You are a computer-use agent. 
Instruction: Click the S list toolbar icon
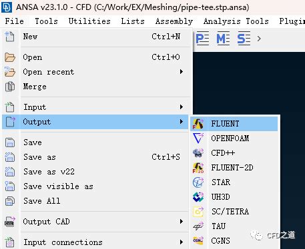tap(244, 39)
